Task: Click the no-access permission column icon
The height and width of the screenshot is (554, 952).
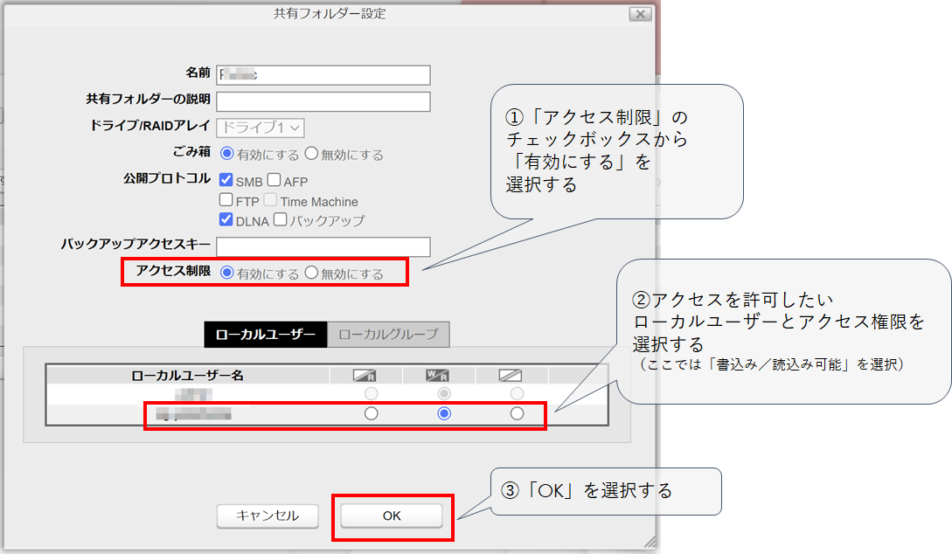Action: pyautogui.click(x=511, y=375)
